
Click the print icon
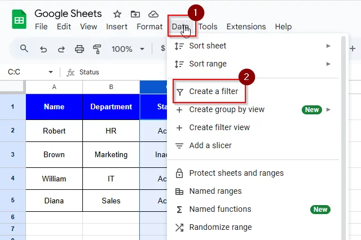(80, 49)
